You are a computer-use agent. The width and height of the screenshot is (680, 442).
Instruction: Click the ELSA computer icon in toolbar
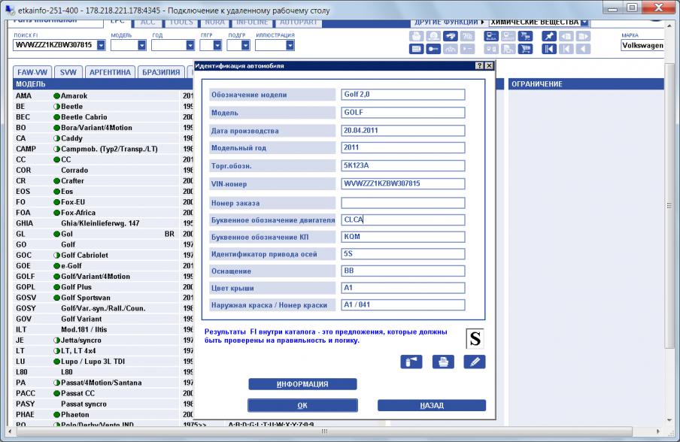[491, 36]
